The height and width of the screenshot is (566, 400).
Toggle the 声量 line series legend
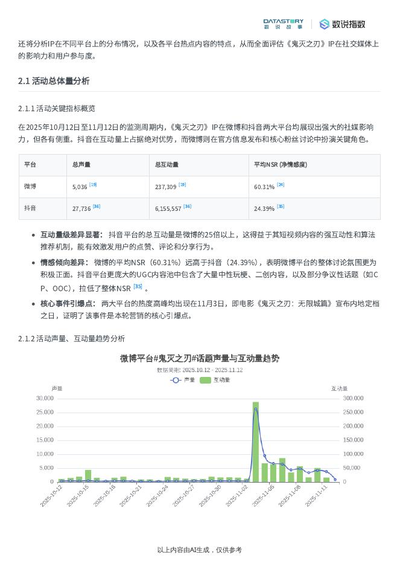pos(183,380)
